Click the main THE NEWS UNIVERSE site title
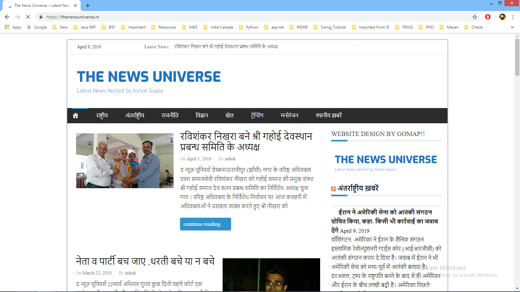 click(149, 77)
